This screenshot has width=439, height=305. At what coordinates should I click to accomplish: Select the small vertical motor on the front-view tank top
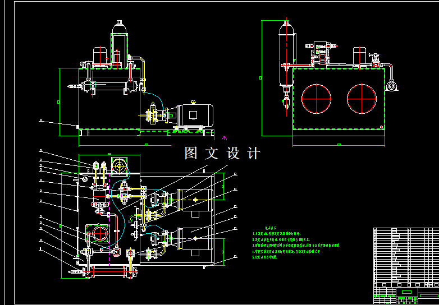[100, 56]
